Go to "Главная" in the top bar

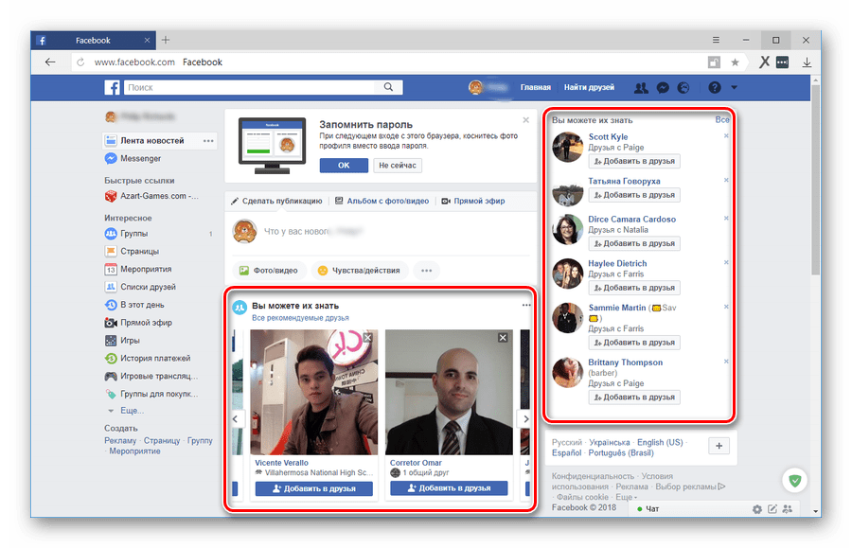(x=535, y=88)
